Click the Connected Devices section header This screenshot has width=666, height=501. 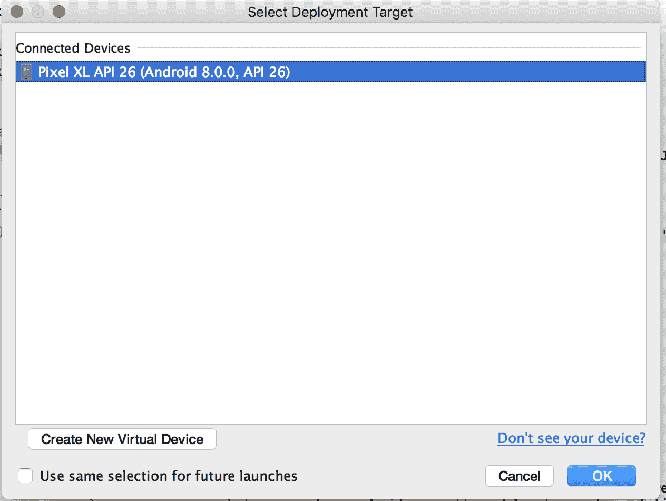pyautogui.click(x=73, y=48)
